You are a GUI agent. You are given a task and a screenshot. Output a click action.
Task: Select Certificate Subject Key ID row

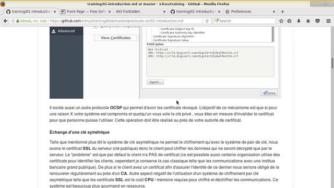pyautogui.click(x=177, y=29)
